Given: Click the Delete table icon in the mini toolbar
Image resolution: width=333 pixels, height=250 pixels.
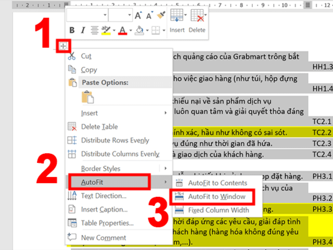Looking at the screenshot, I should pos(197,16).
